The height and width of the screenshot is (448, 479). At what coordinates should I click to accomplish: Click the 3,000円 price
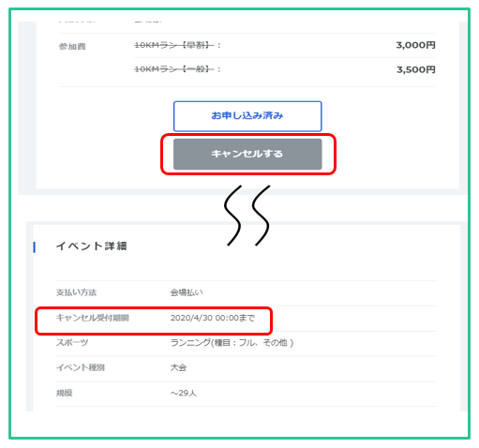point(415,45)
